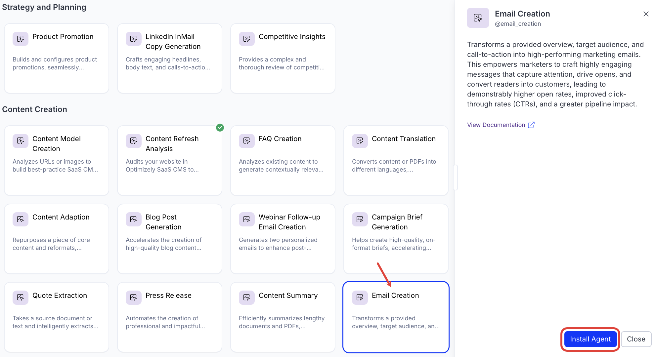Screen dimensions: 657x357
Task: Open the Campaign Brief Generation card
Action: pyautogui.click(x=396, y=239)
